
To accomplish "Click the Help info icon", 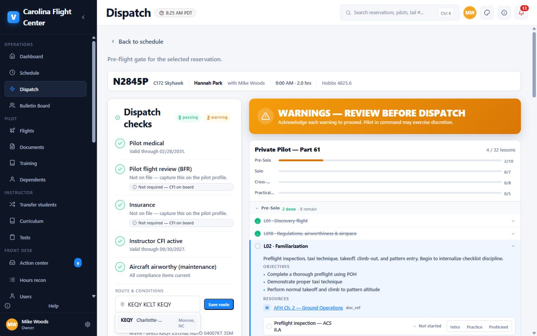I will tap(7, 306).
